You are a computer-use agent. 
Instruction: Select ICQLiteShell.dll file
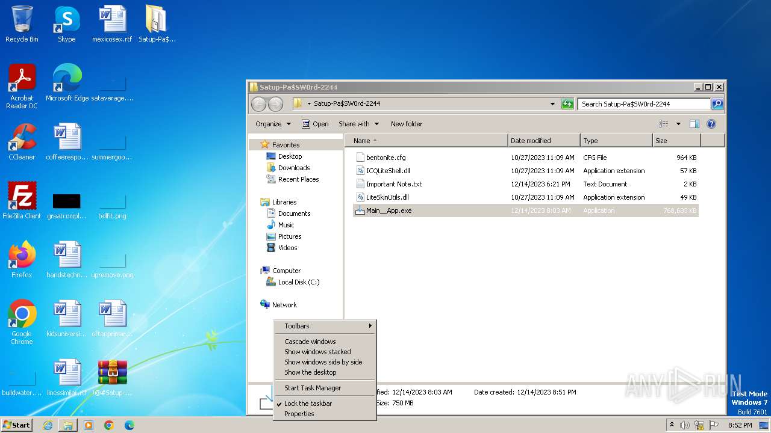pyautogui.click(x=526, y=171)
